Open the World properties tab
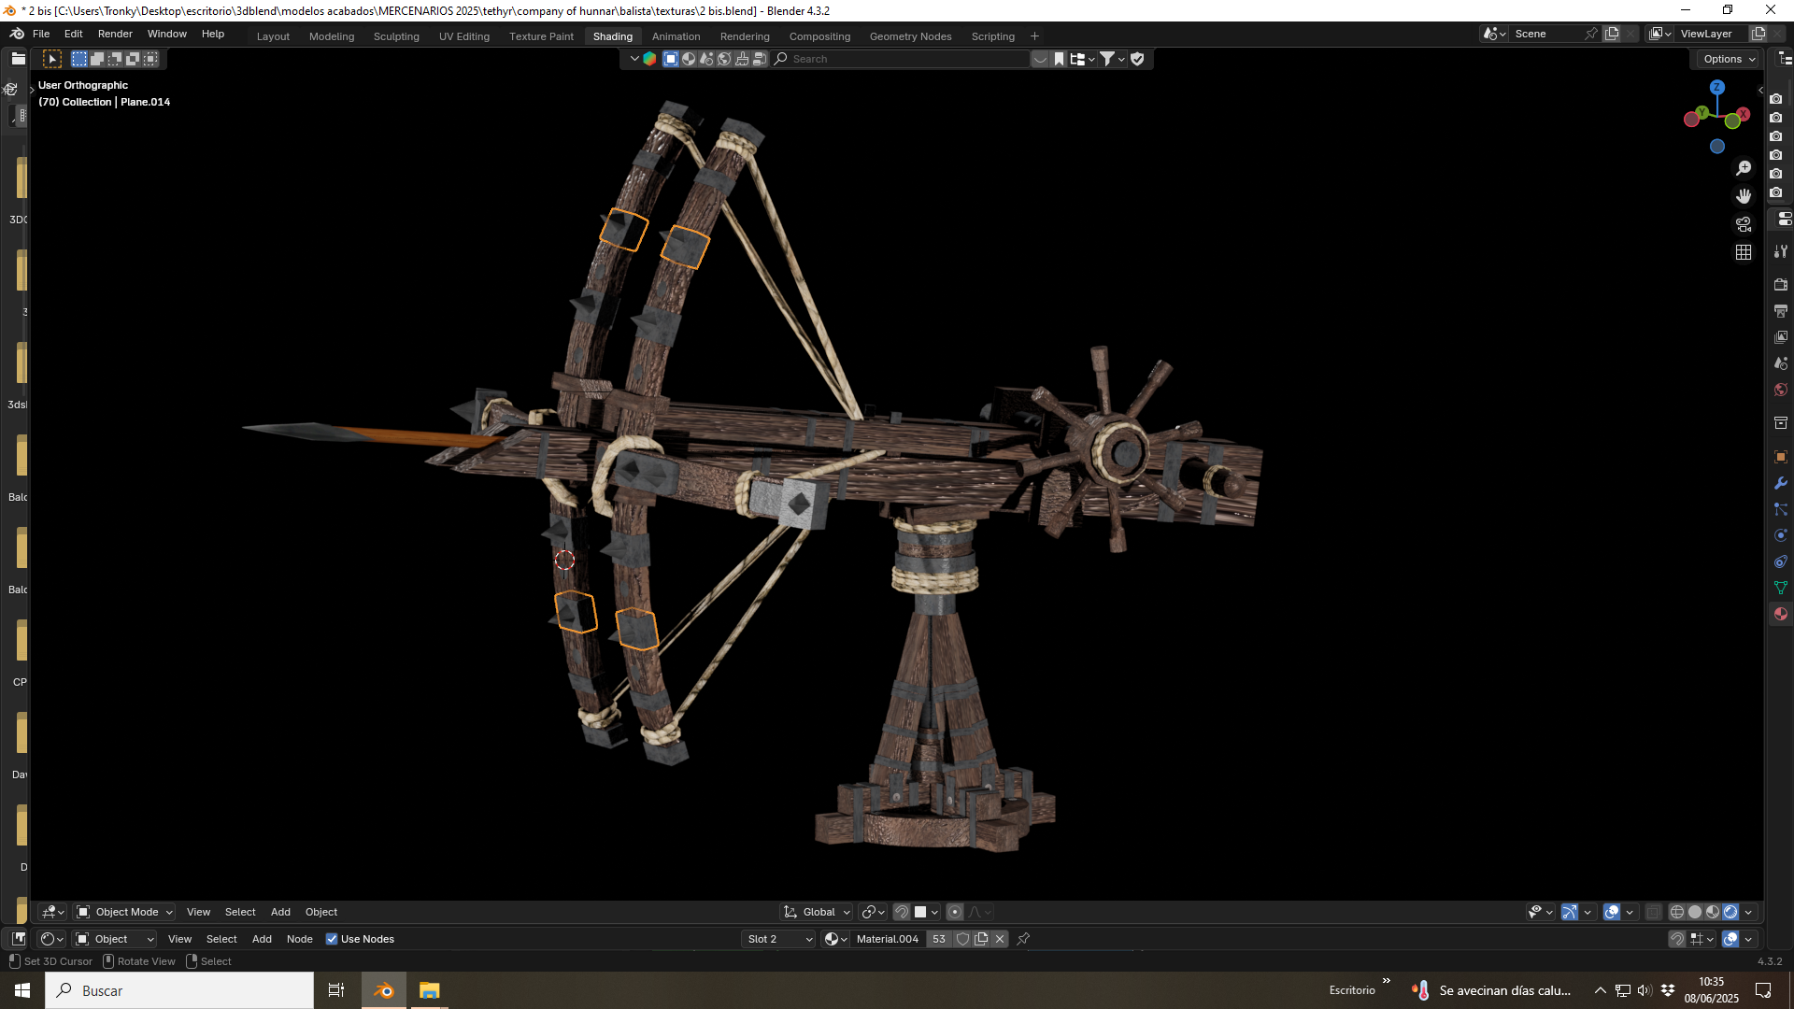 pyautogui.click(x=1781, y=390)
